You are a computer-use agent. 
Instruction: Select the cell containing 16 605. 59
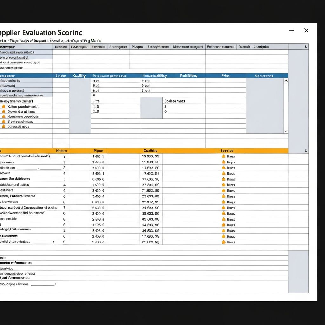(151, 156)
